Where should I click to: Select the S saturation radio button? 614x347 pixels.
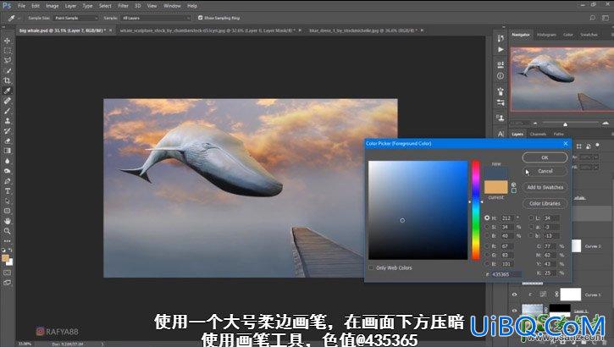(487, 227)
